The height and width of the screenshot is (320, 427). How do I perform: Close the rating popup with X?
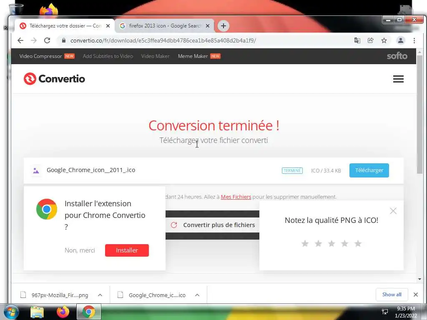[x=393, y=211]
